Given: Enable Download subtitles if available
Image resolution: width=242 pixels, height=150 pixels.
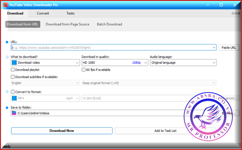Looking at the screenshot, I should pyautogui.click(x=13, y=77).
